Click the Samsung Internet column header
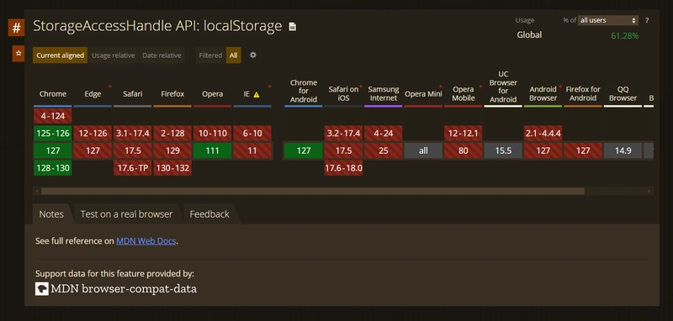The height and width of the screenshot is (321, 673). (384, 93)
